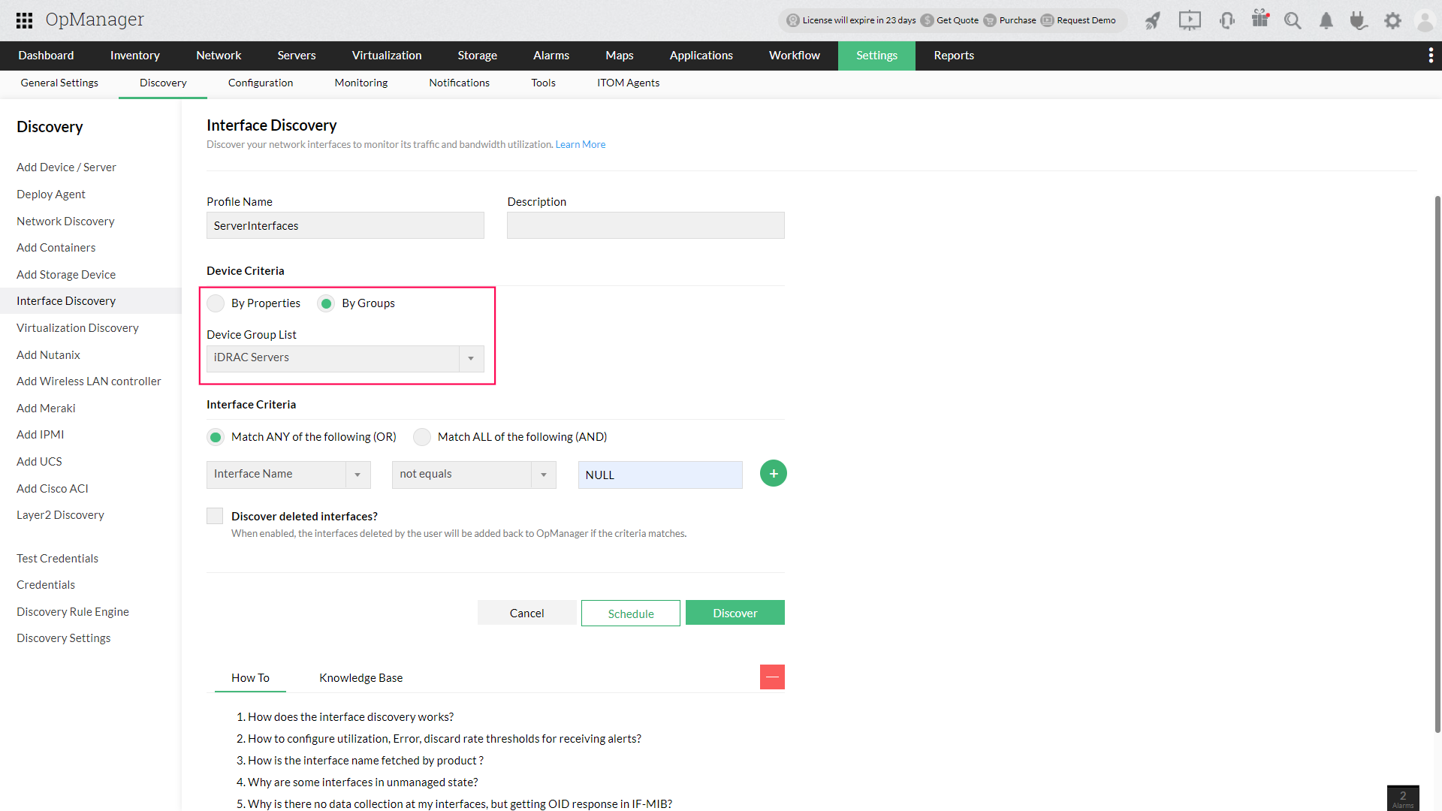Click the green plus add-criteria button
This screenshot has height=811, width=1442.
pyautogui.click(x=773, y=473)
